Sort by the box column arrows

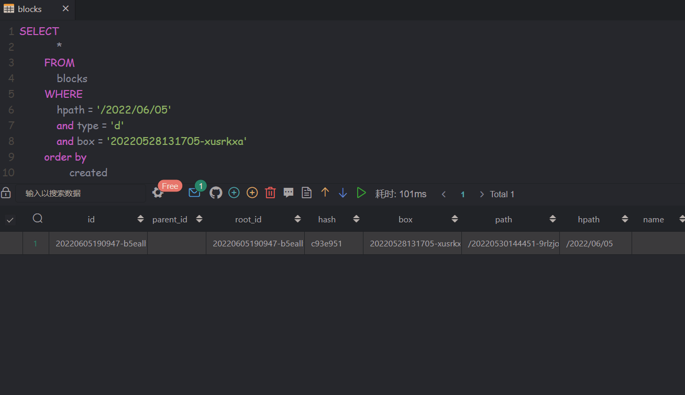[455, 219]
